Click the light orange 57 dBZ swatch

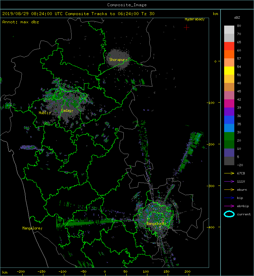tap(229, 62)
